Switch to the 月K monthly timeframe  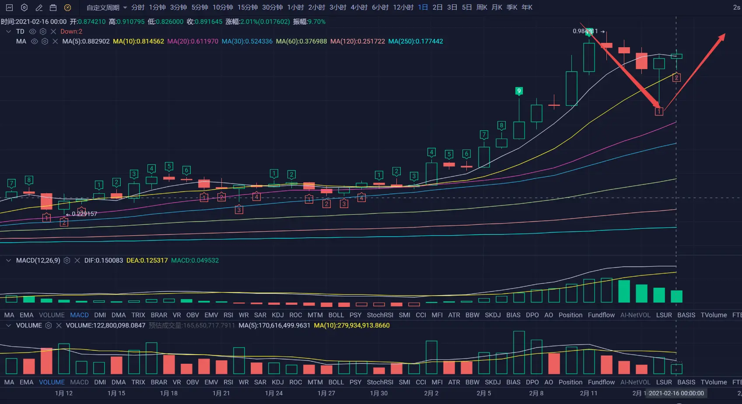[x=497, y=7]
